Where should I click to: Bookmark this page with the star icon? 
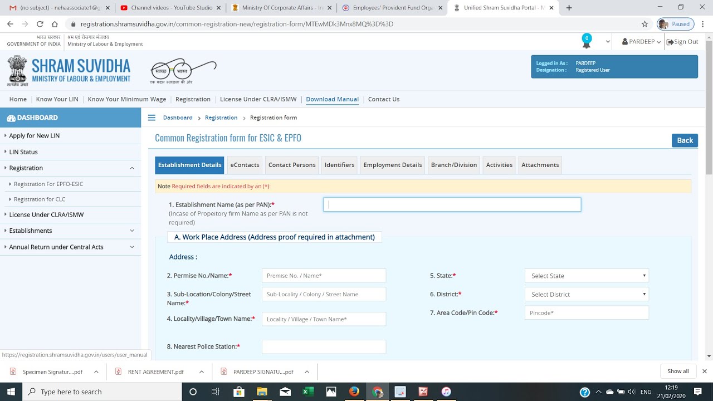[644, 24]
